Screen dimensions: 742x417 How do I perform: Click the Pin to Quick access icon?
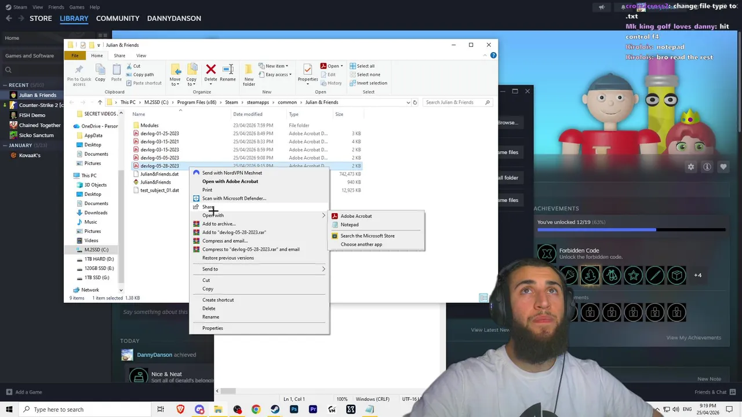79,69
